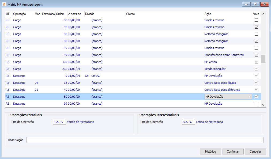271x159 pixels.
Task: Select the Venda triangular action cell
Action: tap(215, 69)
